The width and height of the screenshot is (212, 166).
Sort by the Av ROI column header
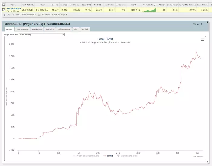[97, 5]
